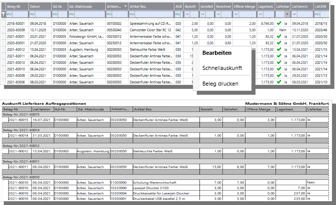Sort grid by Beleg-Nr column header
This screenshot has height=205, width=336.
[17, 6]
